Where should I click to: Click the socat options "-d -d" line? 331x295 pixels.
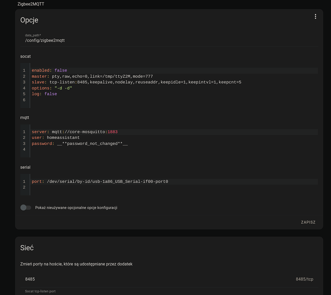click(x=52, y=88)
